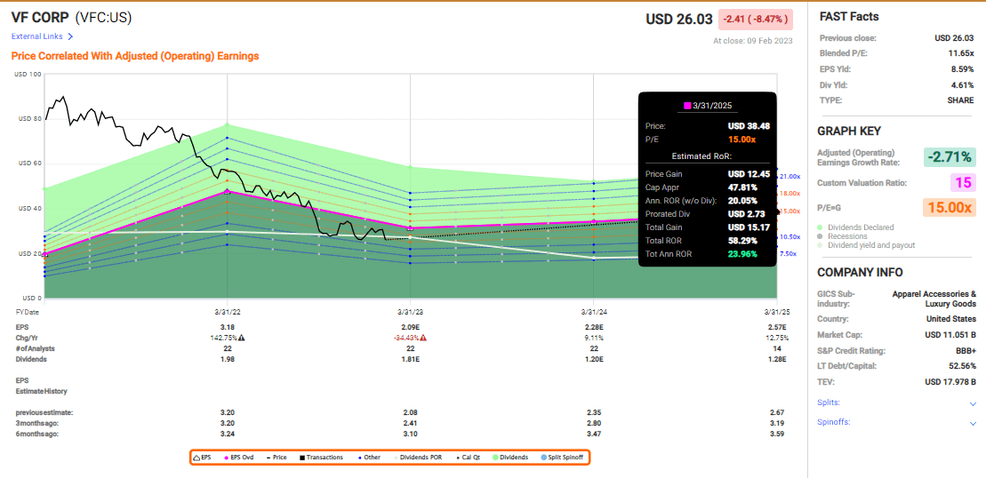
Task: Click Cap Appr 47.81% in tooltip
Action: pyautogui.click(x=742, y=187)
